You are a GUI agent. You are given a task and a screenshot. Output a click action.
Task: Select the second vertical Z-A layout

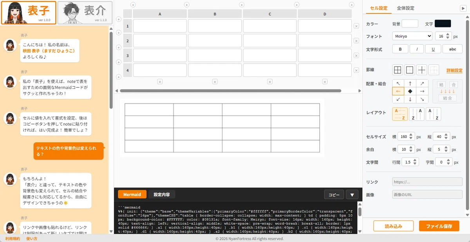click(x=417, y=114)
